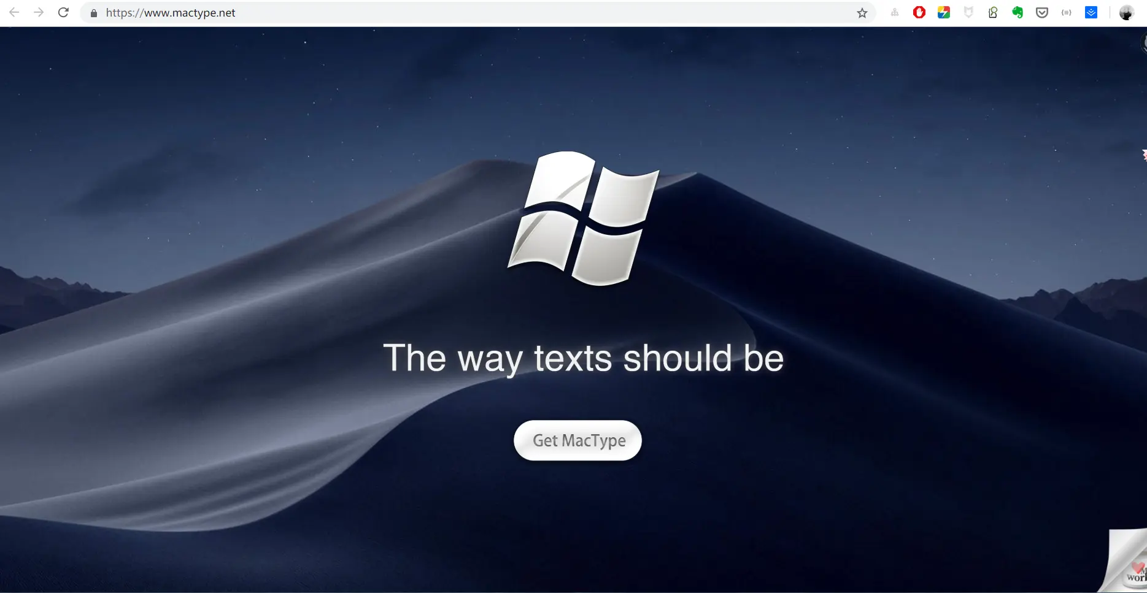Click the page-curl corner at bottom right

coord(1123,561)
